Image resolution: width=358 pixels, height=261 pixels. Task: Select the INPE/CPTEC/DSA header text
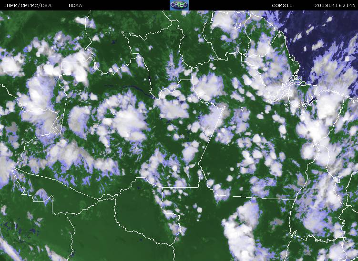pos(27,5)
